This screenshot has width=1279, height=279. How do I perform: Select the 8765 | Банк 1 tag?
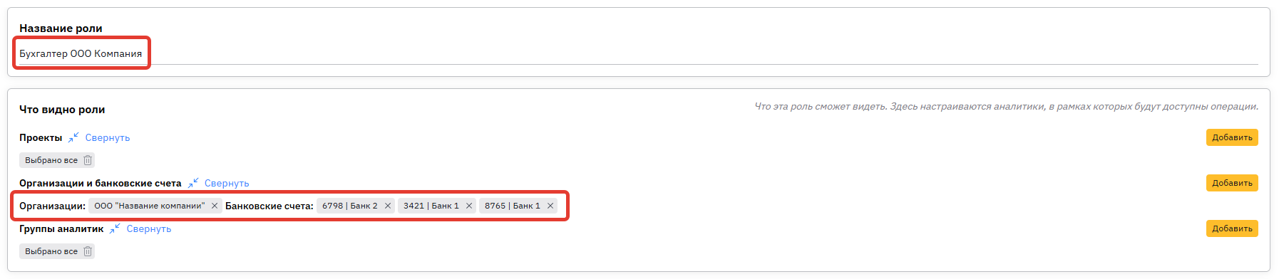click(x=512, y=206)
